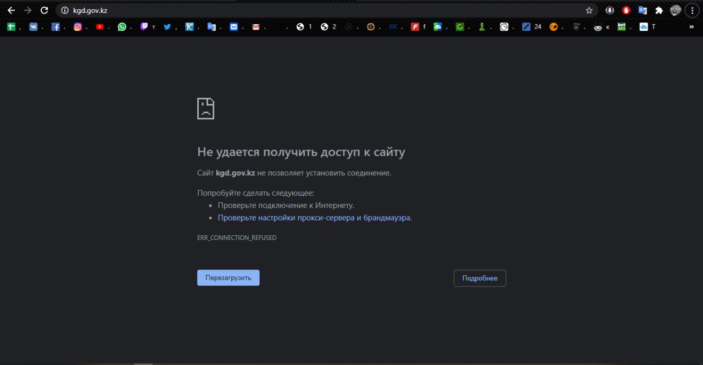
Task: Expand hidden bookmarks with the double chevron
Action: click(x=691, y=26)
